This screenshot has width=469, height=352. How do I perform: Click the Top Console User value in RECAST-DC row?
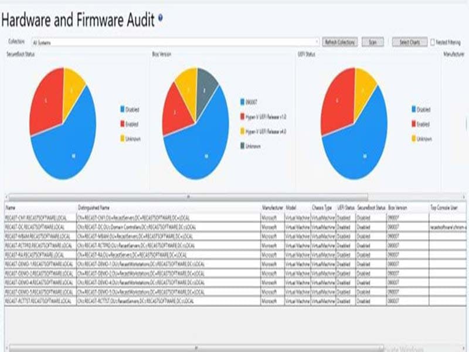[x=448, y=227]
